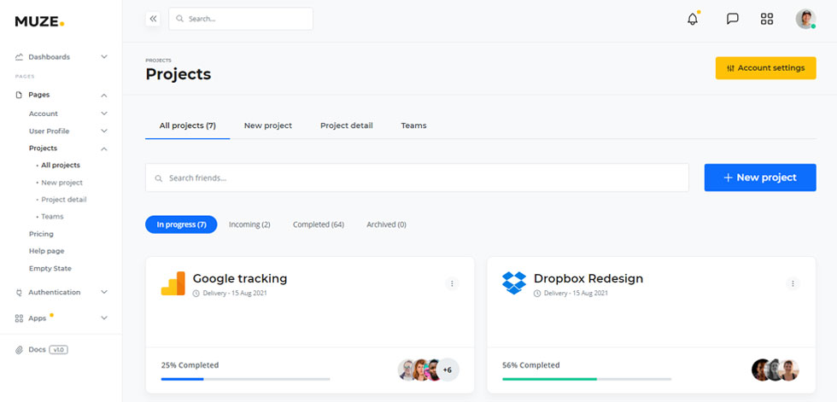The width and height of the screenshot is (837, 402).
Task: Open the Dropbox Redesign project title
Action: coord(588,278)
